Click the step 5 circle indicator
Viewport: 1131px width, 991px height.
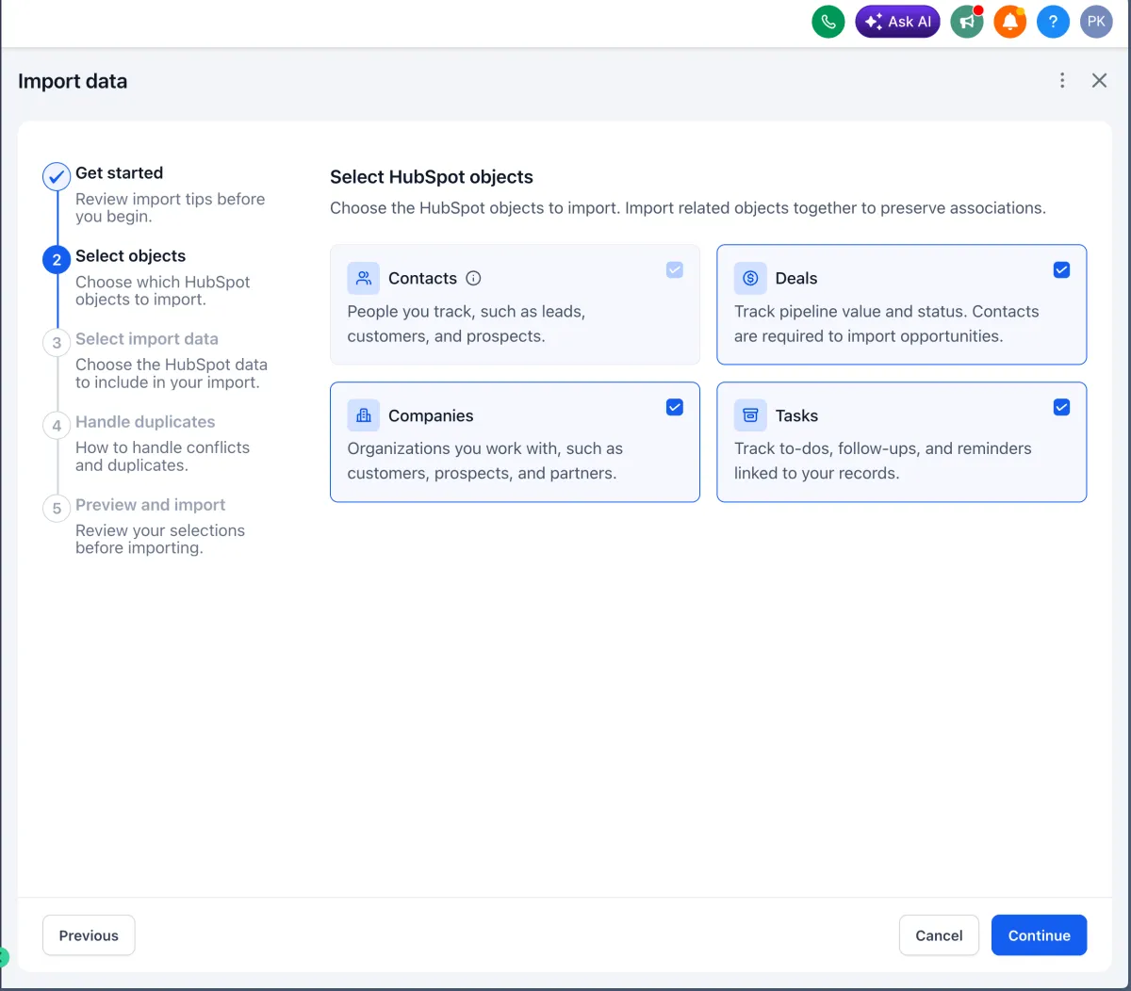click(57, 508)
